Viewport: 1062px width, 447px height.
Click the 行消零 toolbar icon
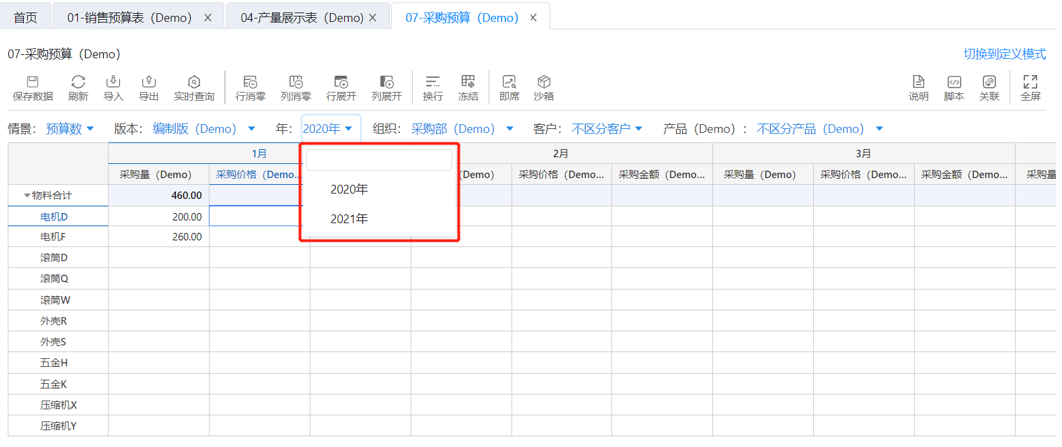click(x=250, y=87)
